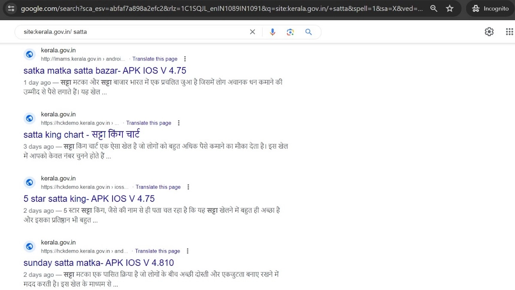
Task: Translate the sunday satta matka result page
Action: point(158,251)
